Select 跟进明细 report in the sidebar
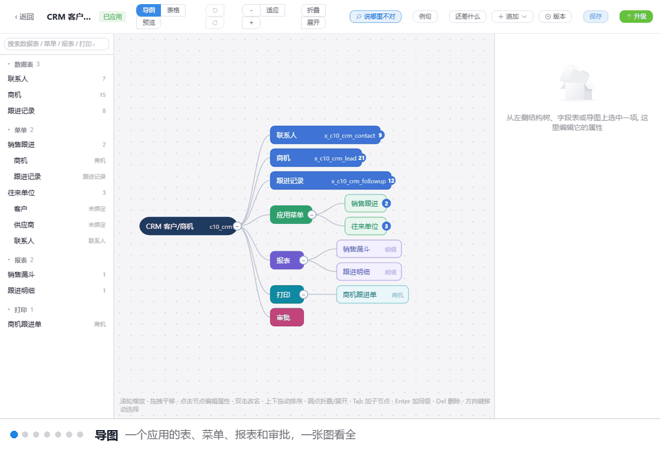This screenshot has height=450, width=660. point(56,290)
